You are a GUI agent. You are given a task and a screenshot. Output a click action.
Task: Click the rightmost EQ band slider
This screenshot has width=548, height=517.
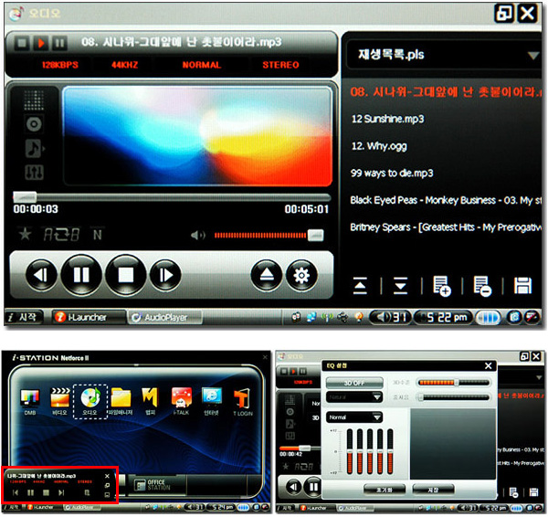(390, 451)
